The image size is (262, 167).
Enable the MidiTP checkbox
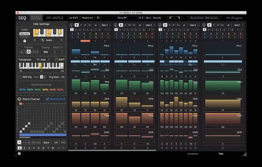[56, 59]
